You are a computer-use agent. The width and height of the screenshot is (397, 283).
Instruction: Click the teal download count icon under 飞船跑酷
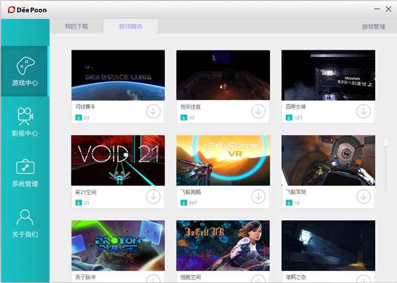coord(184,203)
